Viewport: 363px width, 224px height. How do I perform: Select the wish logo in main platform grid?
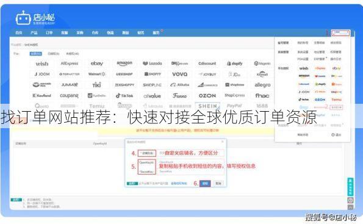tap(42, 63)
